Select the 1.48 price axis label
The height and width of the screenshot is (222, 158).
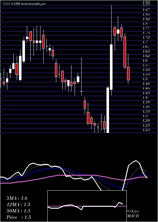[146, 84]
